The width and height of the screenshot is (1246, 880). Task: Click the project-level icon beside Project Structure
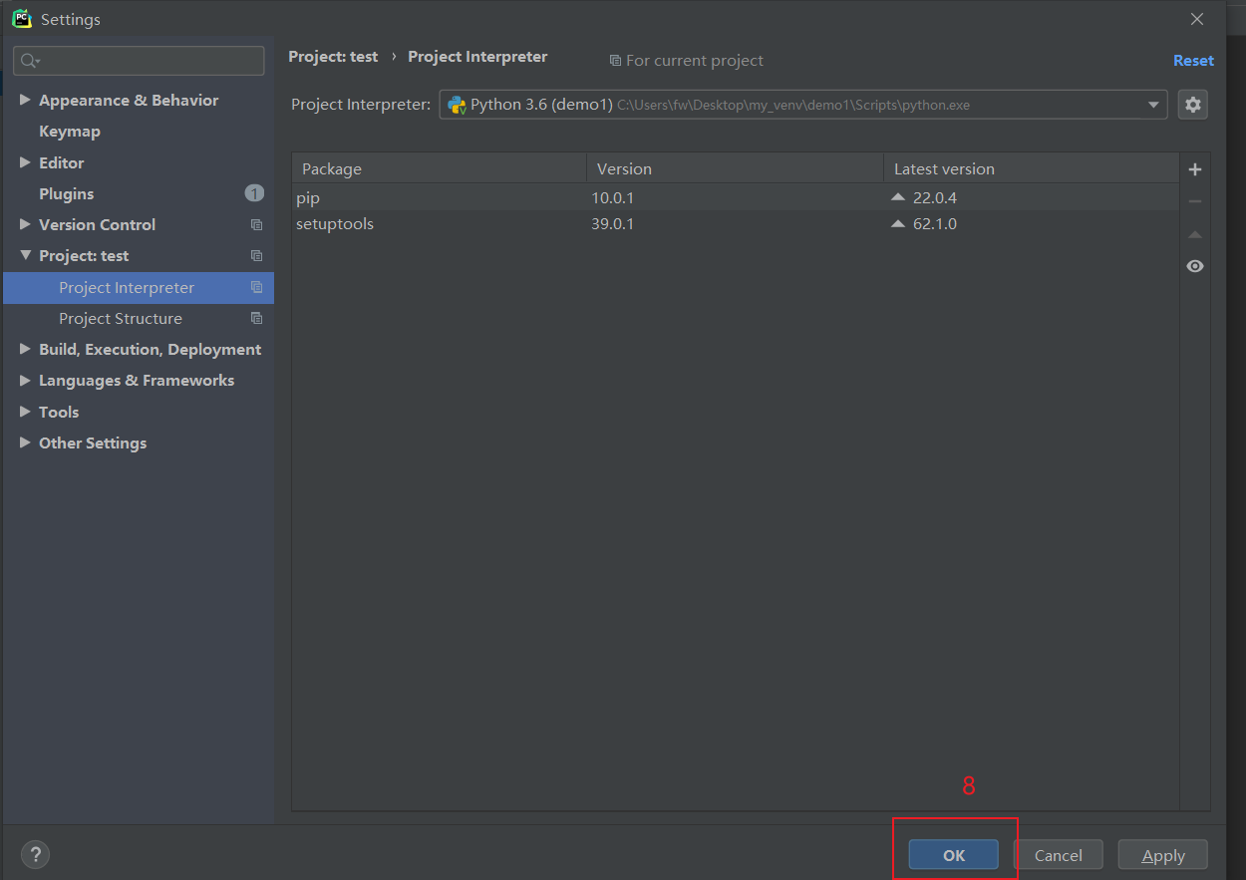click(x=256, y=319)
